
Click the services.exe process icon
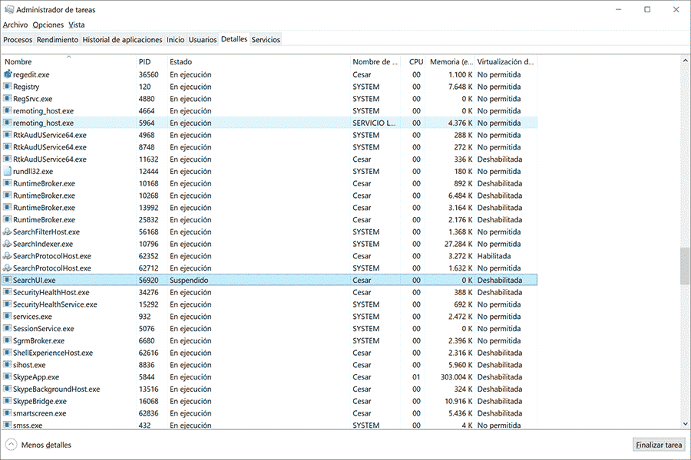pyautogui.click(x=8, y=317)
